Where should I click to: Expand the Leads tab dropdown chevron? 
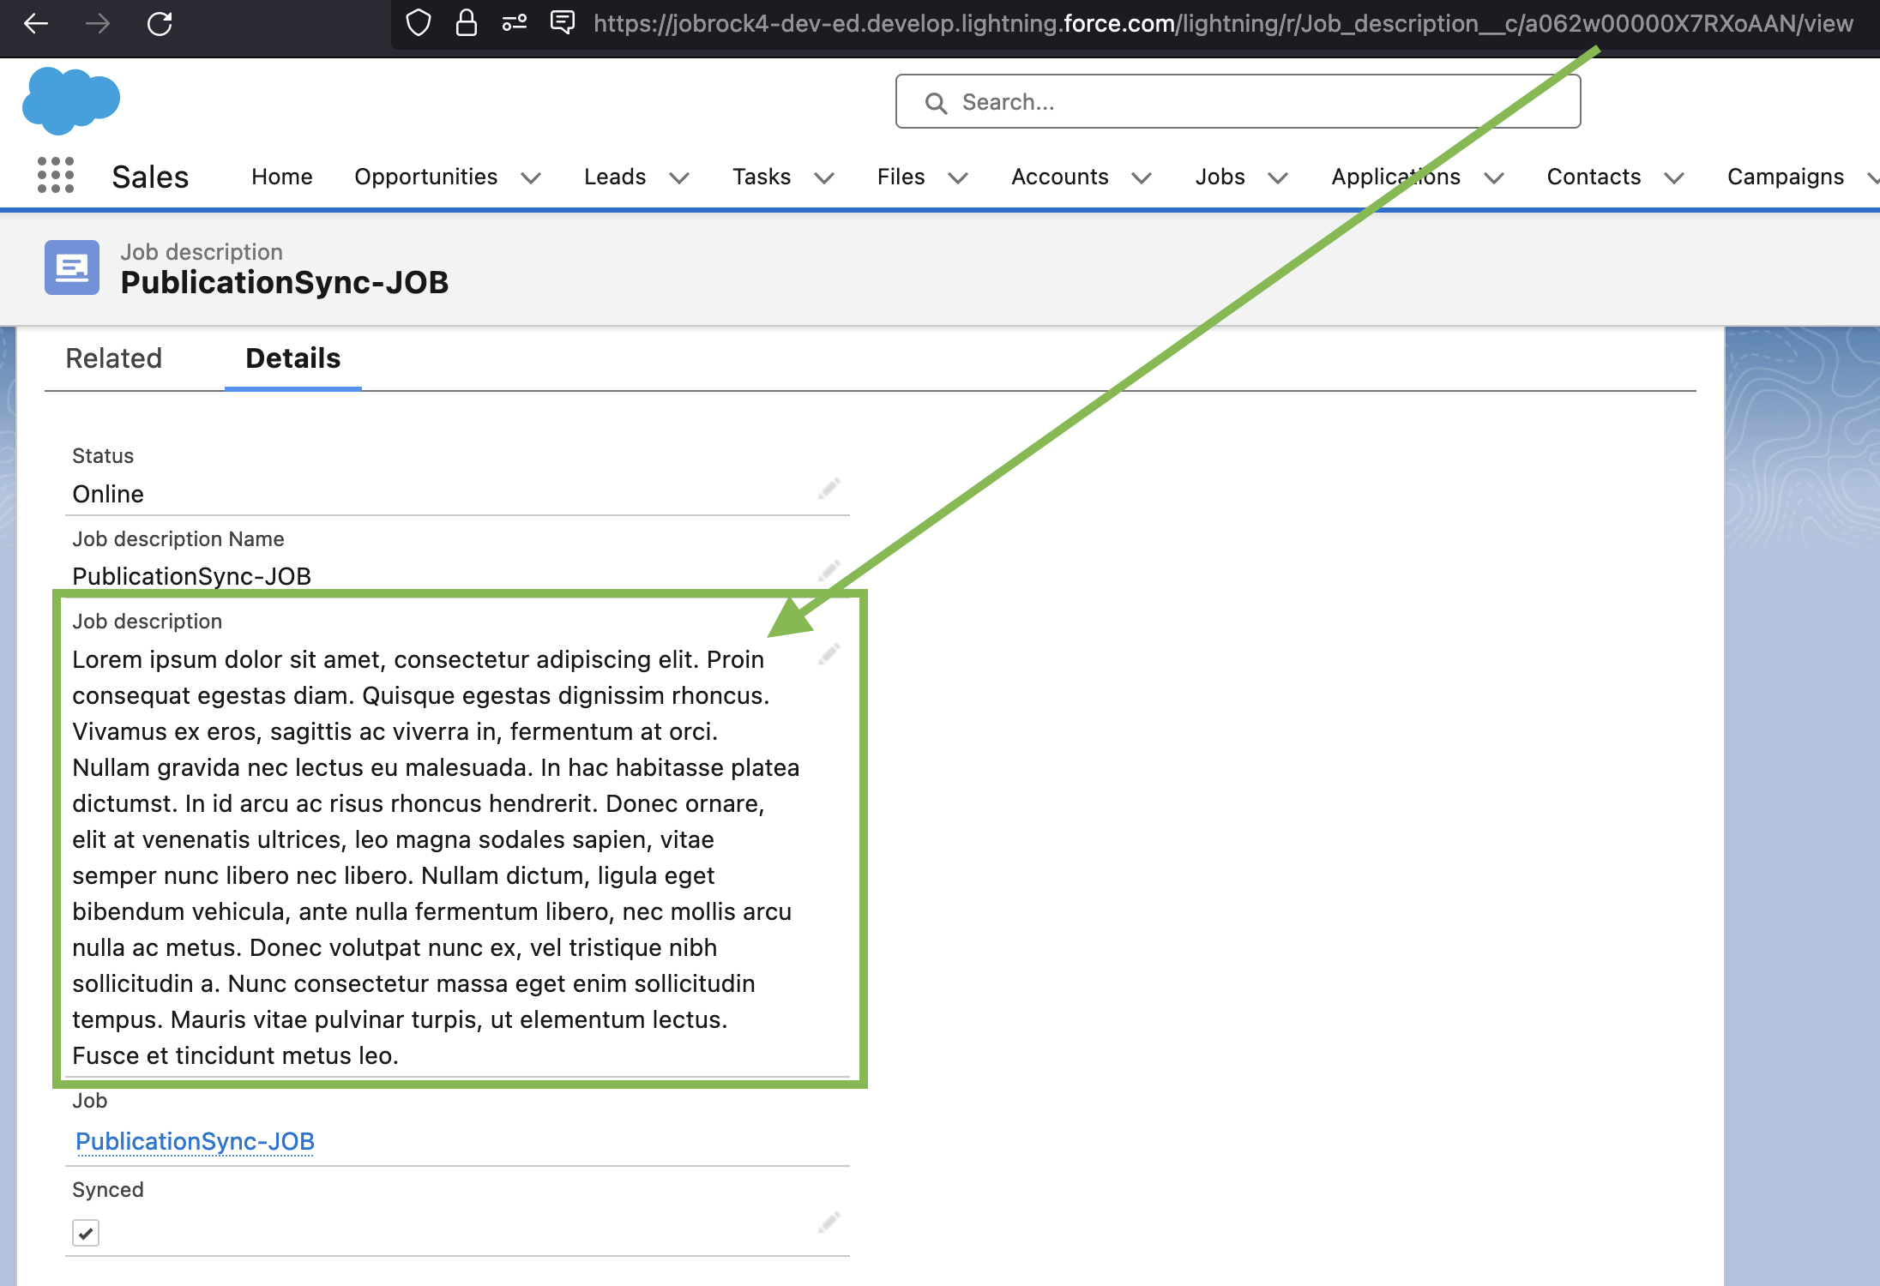point(679,177)
